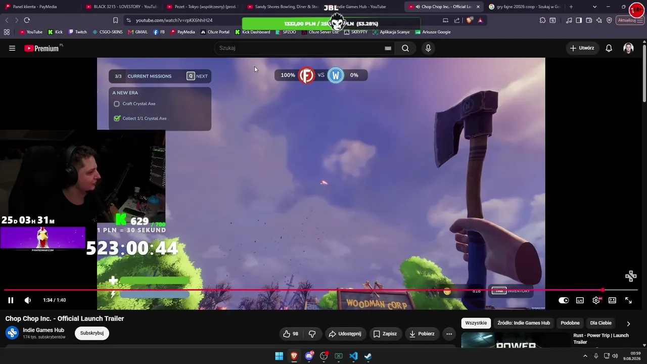
Task: Open the apps grid in bookmarks bar
Action: (7, 32)
